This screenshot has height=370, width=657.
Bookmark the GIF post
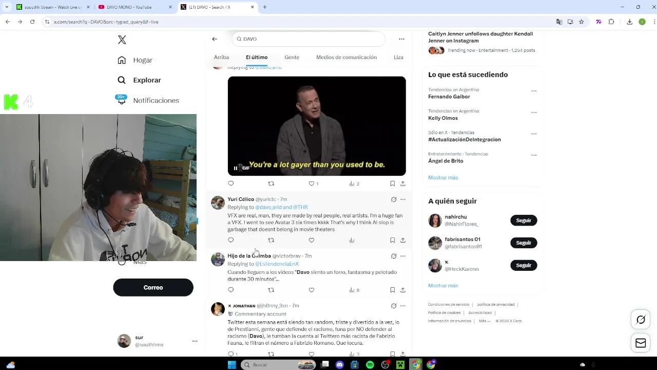coord(392,183)
